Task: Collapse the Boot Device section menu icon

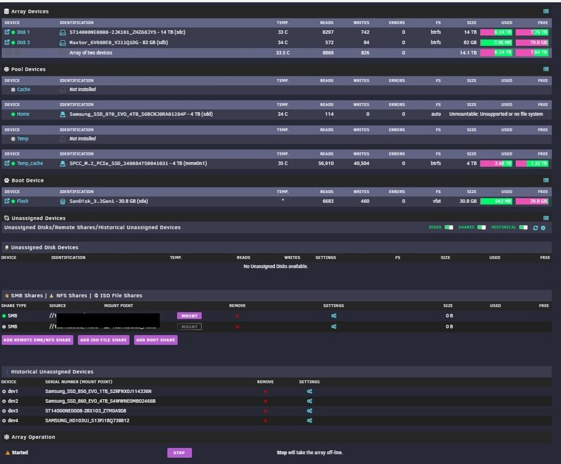Action: [x=546, y=180]
